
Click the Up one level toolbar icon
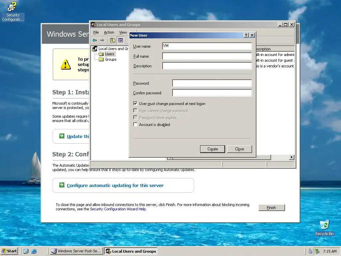pos(113,40)
